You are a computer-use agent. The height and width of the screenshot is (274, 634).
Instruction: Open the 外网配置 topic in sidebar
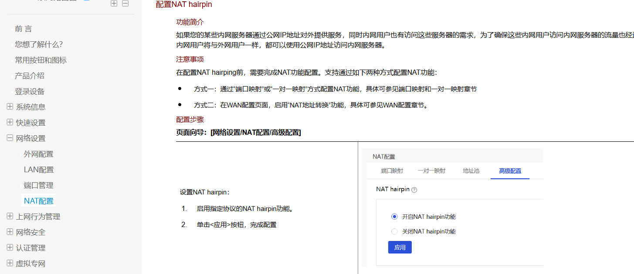coord(38,154)
